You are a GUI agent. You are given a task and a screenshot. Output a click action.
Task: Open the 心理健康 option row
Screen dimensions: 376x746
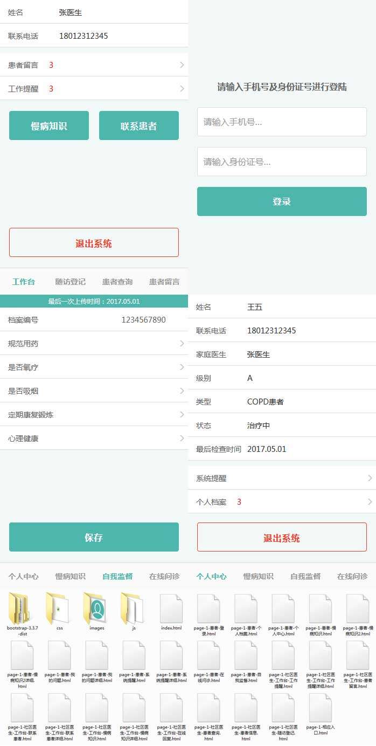94,438
